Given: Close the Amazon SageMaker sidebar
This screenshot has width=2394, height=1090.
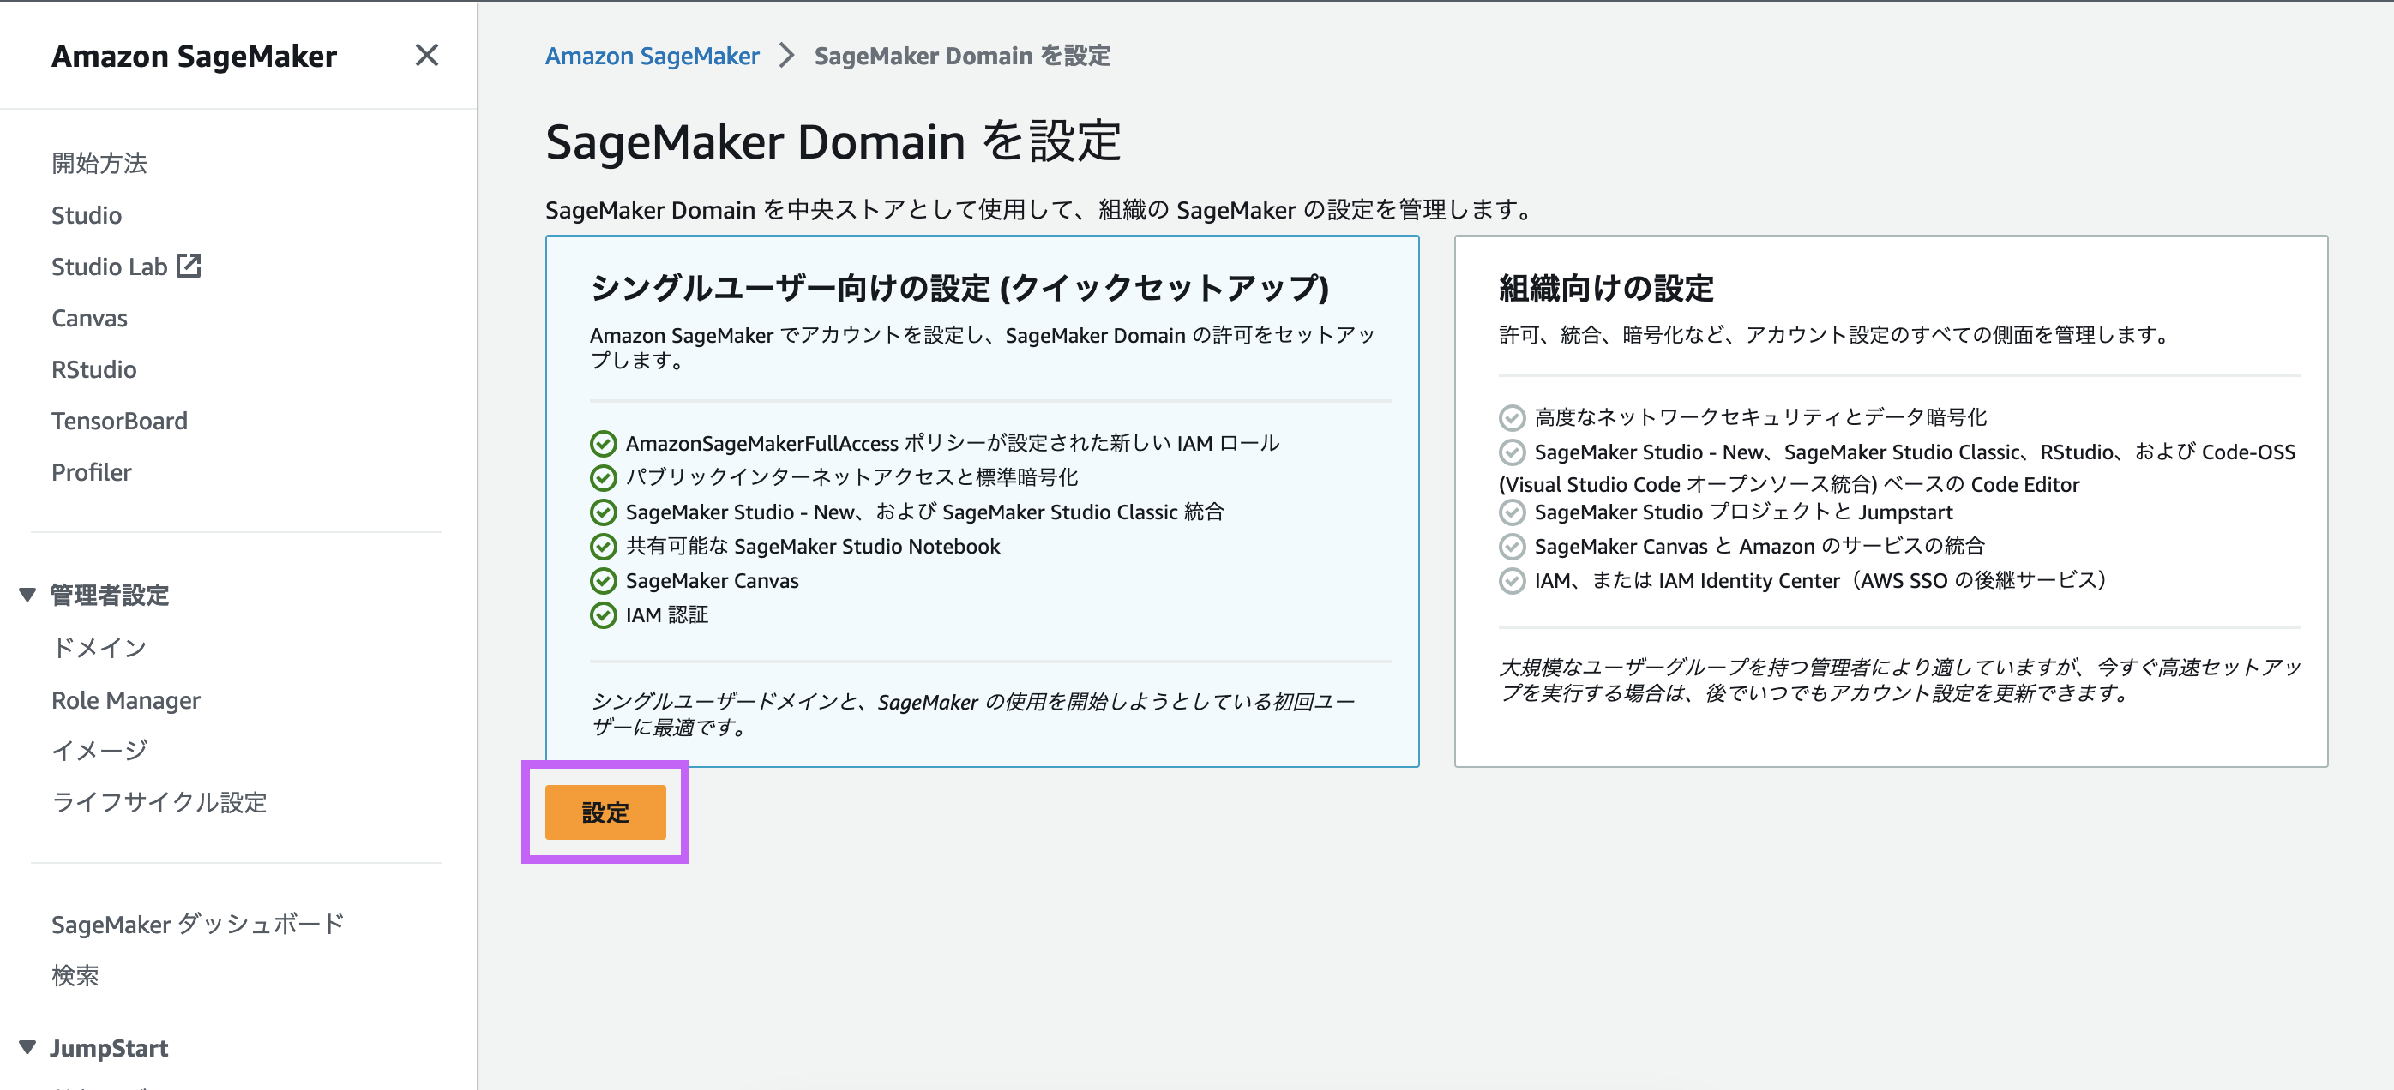Looking at the screenshot, I should 426,56.
